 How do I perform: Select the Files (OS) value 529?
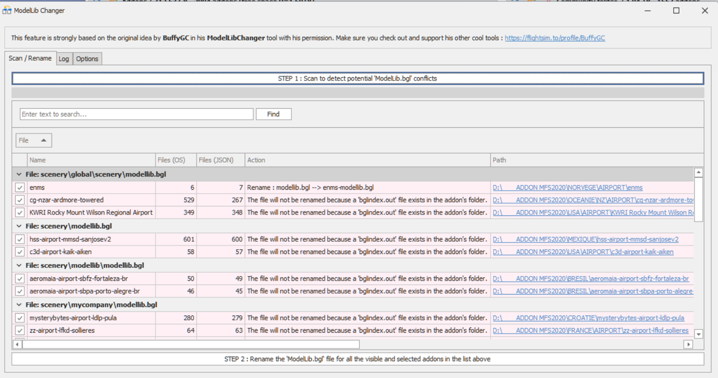[x=176, y=200]
